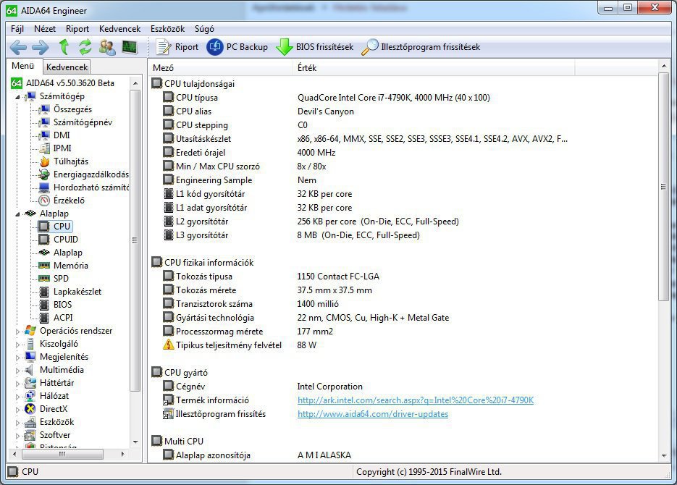Launch PC Backup from the toolbar
This screenshot has height=485, width=677.
point(237,47)
